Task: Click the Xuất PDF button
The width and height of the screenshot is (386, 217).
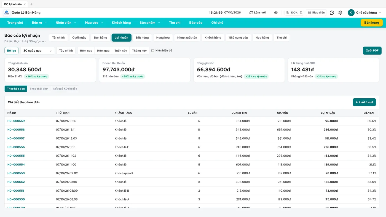Action: [x=372, y=51]
